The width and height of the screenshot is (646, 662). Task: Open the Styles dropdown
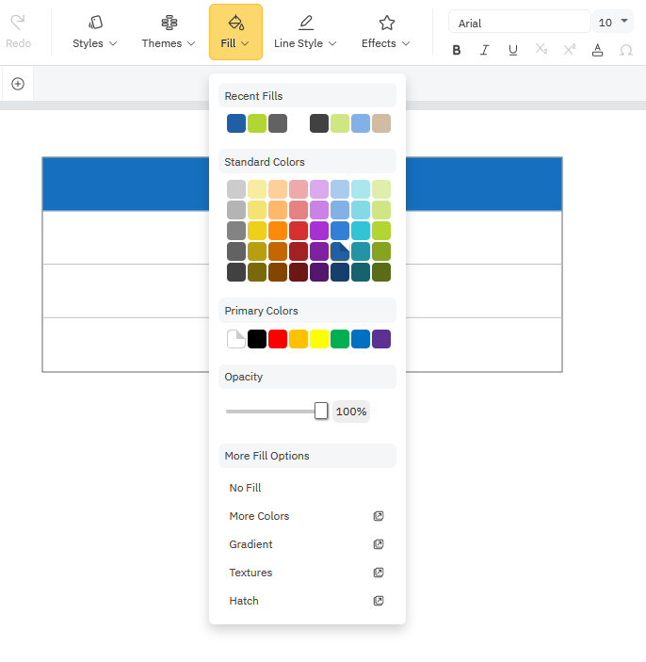click(x=95, y=32)
